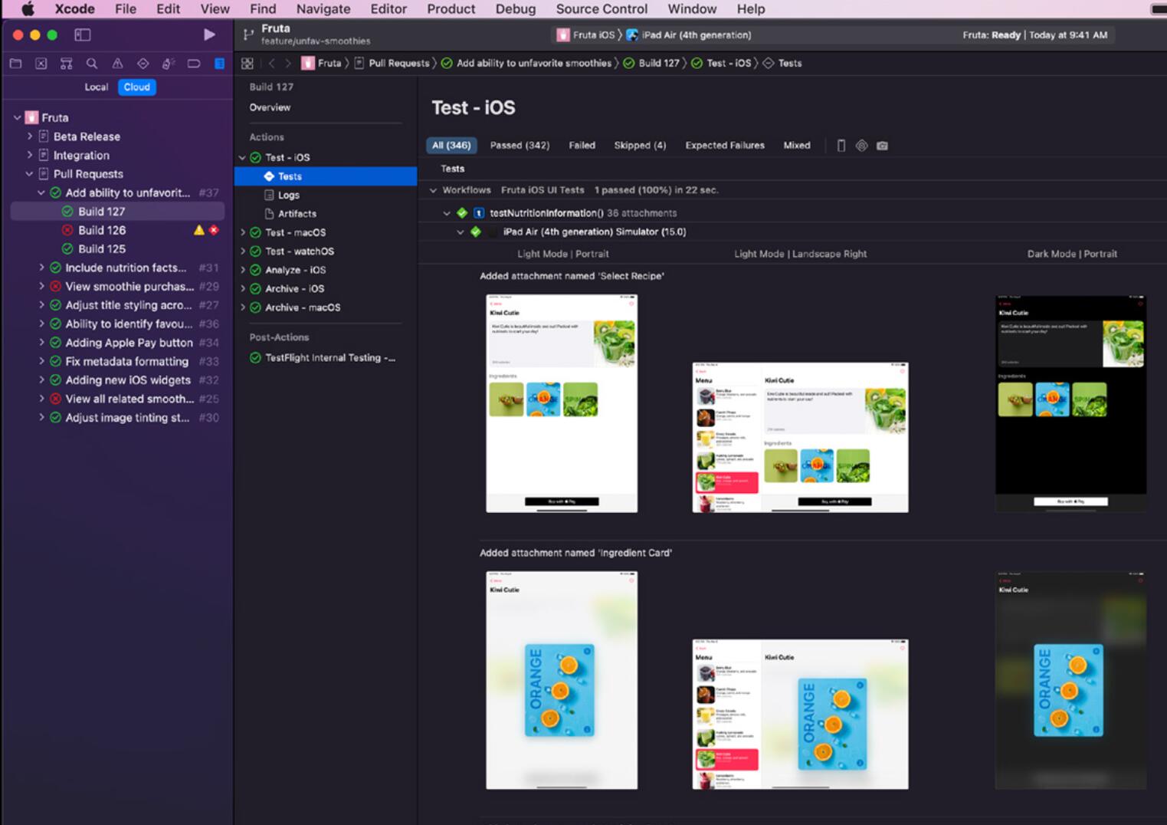This screenshot has width=1167, height=825.
Task: Expand the Archive - iOS action
Action: 243,289
